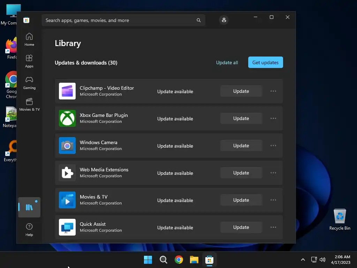Select the Quick Assist title text
Screen dimensions: 357x268
pos(93,224)
